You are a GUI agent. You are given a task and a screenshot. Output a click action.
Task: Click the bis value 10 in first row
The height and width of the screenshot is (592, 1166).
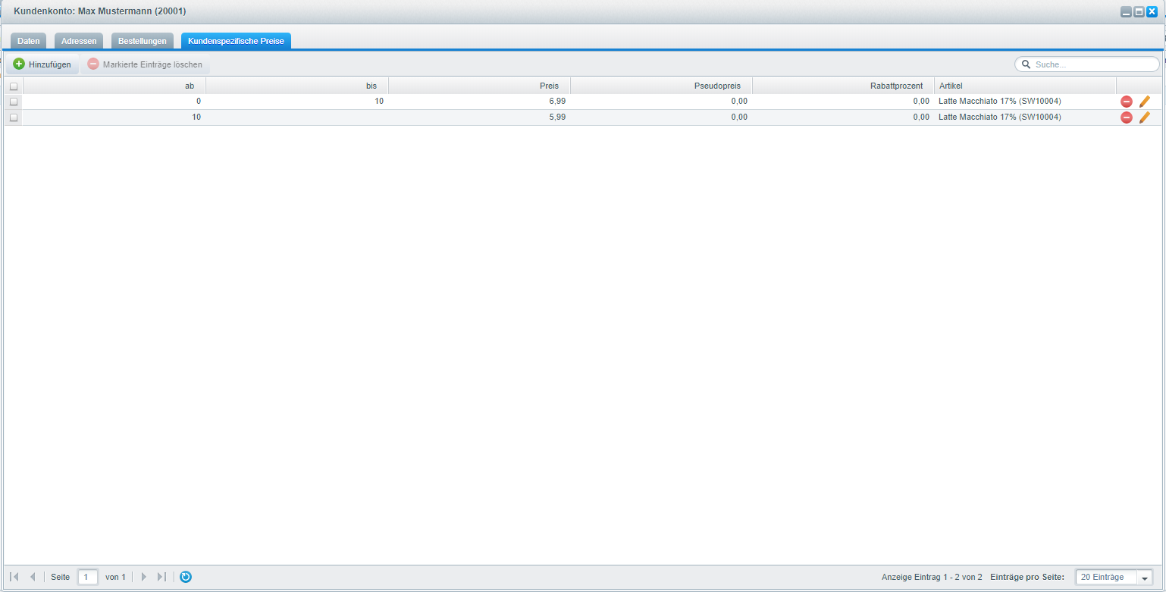pos(379,102)
